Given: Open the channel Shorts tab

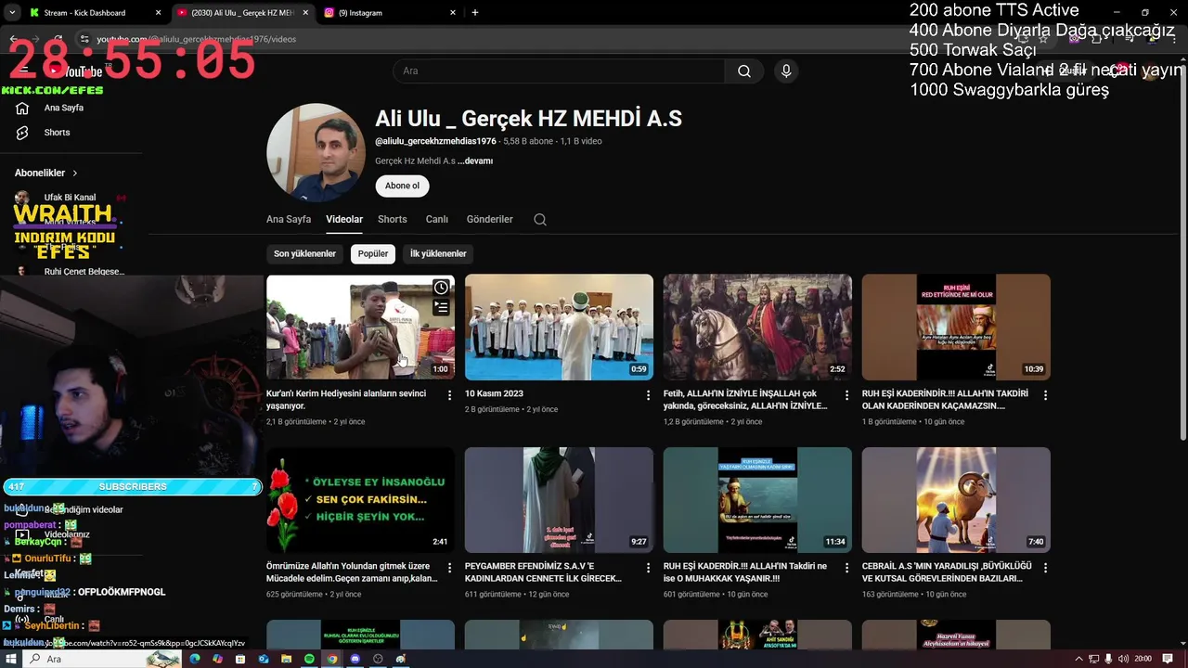Looking at the screenshot, I should (393, 220).
